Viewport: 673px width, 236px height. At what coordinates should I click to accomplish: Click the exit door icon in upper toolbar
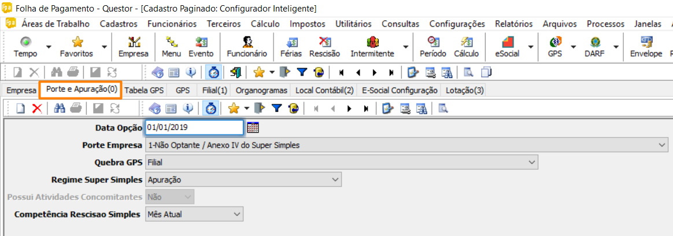[235, 72]
